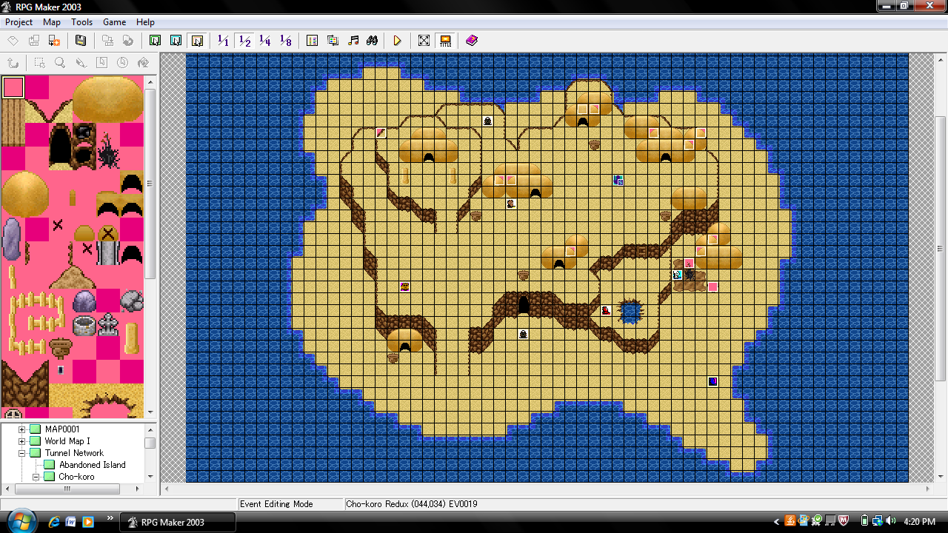Collapse the Tunnel Network tree node
The image size is (948, 533).
(22, 453)
